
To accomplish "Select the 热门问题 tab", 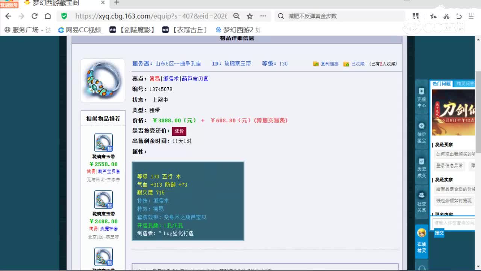I will pos(442,84).
